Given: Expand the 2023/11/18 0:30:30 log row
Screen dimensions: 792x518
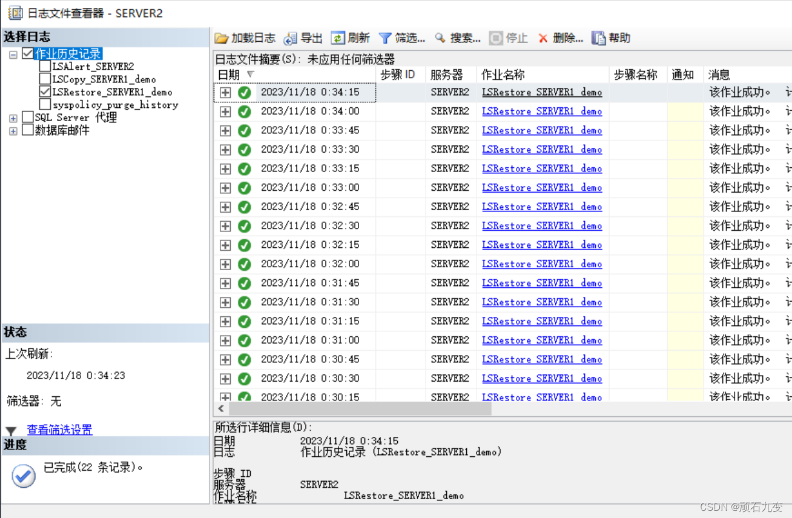Looking at the screenshot, I should [225, 379].
